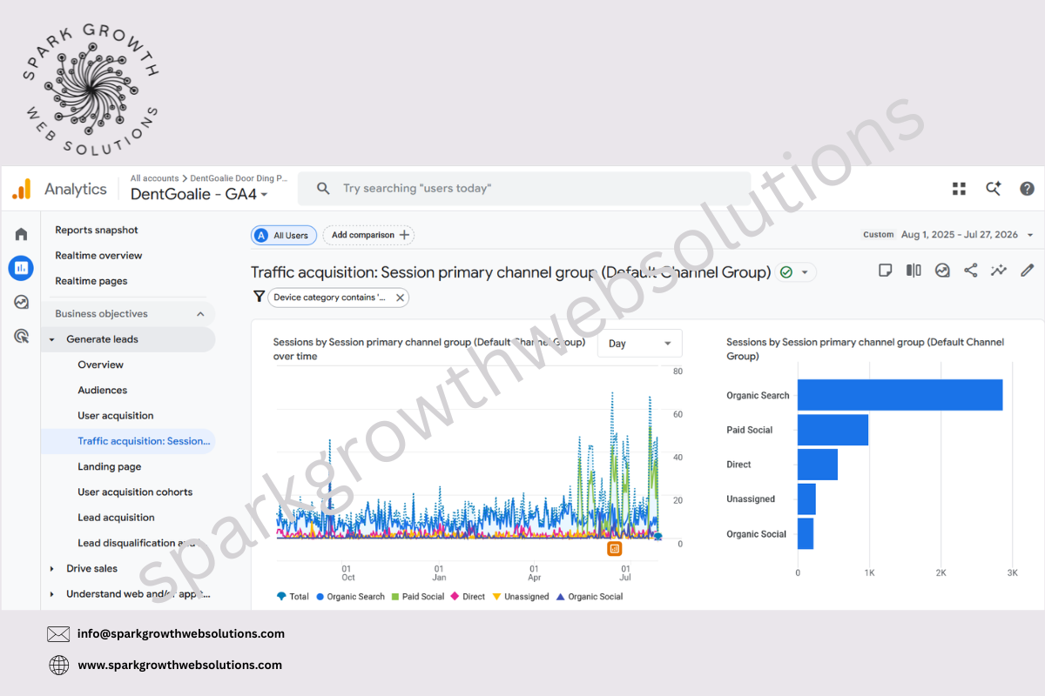Open the Home icon in left rail
This screenshot has height=696, width=1045.
click(21, 234)
